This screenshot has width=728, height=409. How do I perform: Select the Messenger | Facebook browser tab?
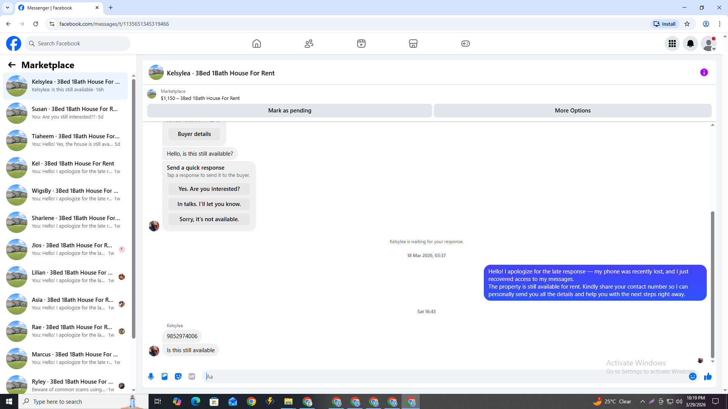[59, 8]
